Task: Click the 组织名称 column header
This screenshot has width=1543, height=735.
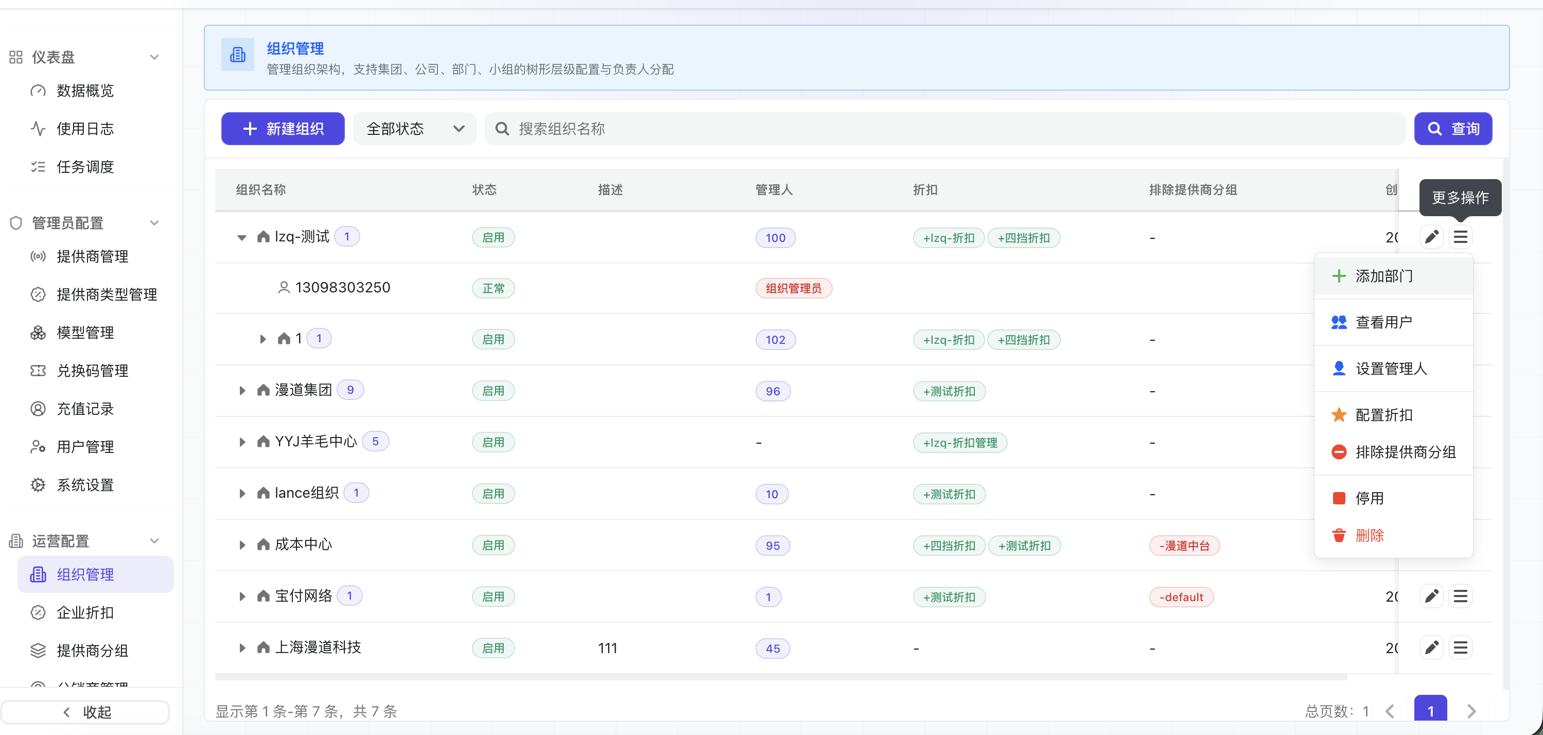Action: coord(260,190)
